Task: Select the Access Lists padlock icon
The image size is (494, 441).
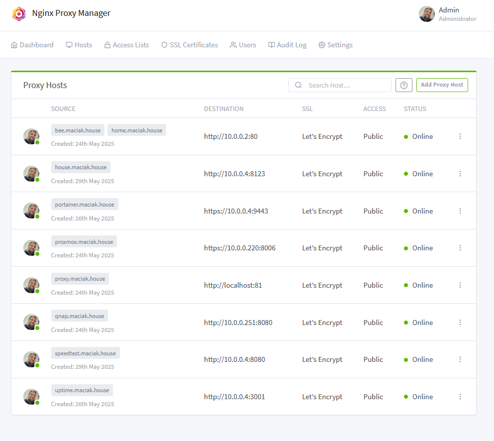Action: tap(106, 44)
